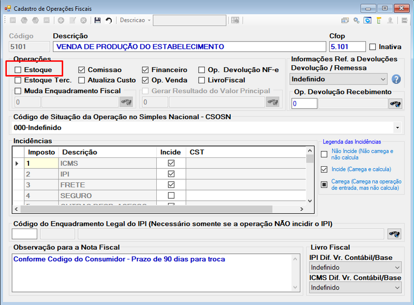The width and height of the screenshot is (414, 305).
Task: Click the delete record X icon
Action: [x=83, y=20]
